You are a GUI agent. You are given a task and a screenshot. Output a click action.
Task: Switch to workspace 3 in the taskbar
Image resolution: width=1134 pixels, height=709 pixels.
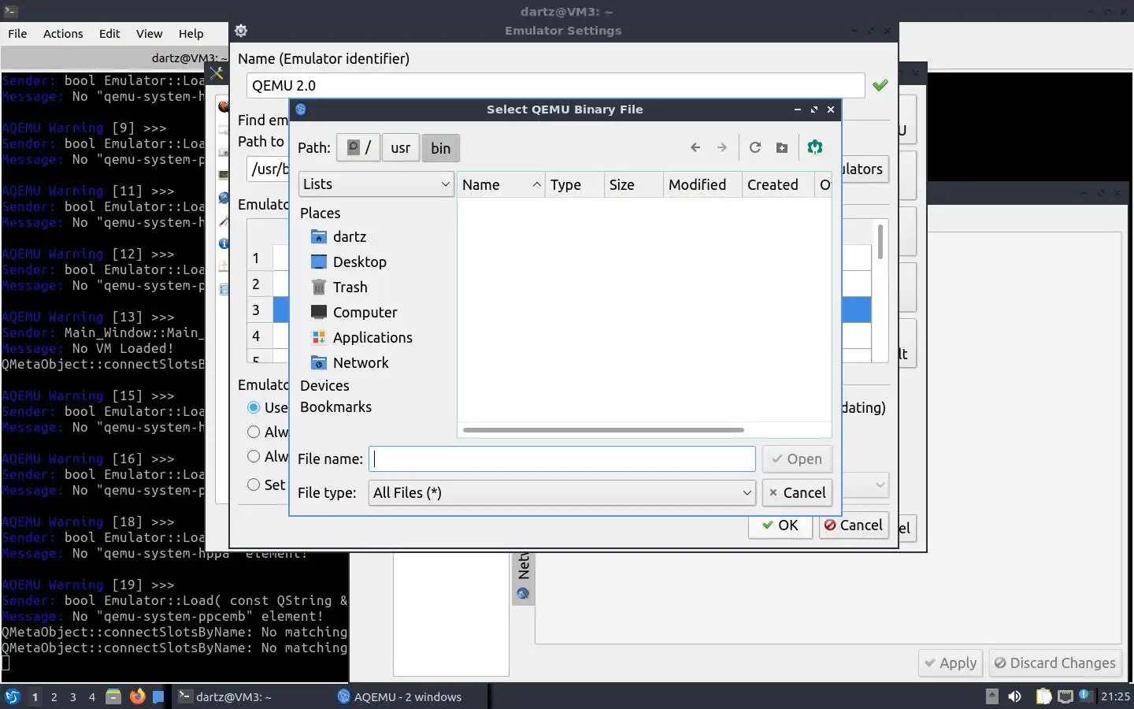click(x=72, y=696)
